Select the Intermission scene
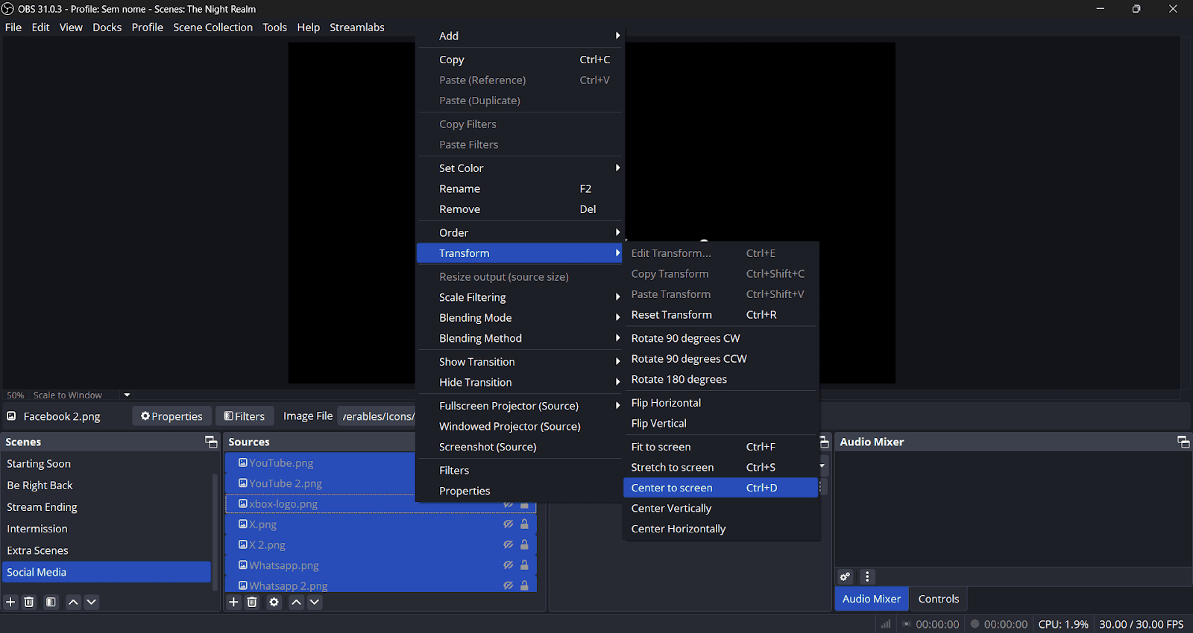The width and height of the screenshot is (1193, 633). (x=107, y=529)
